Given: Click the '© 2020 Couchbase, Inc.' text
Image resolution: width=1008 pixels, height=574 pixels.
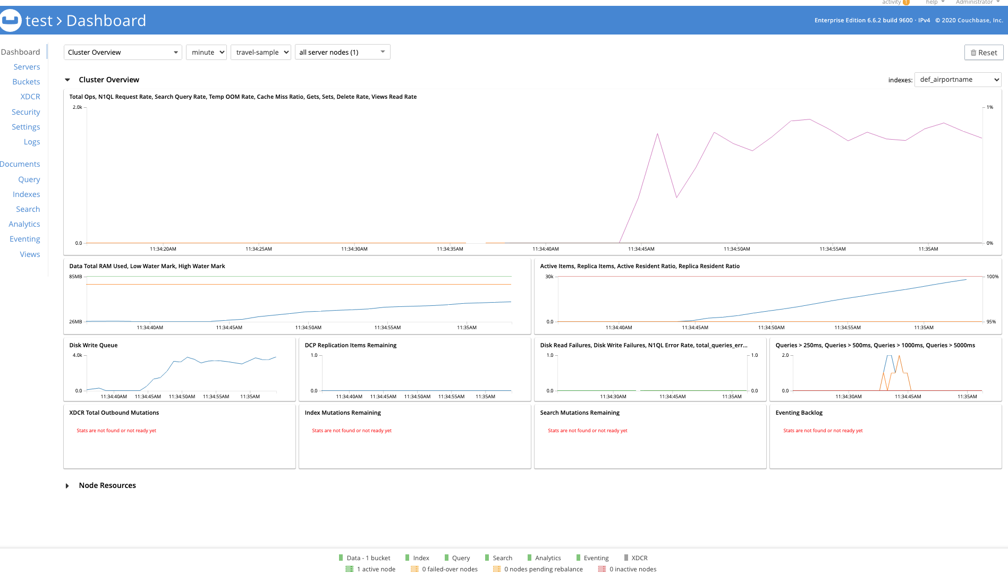Looking at the screenshot, I should (x=969, y=21).
